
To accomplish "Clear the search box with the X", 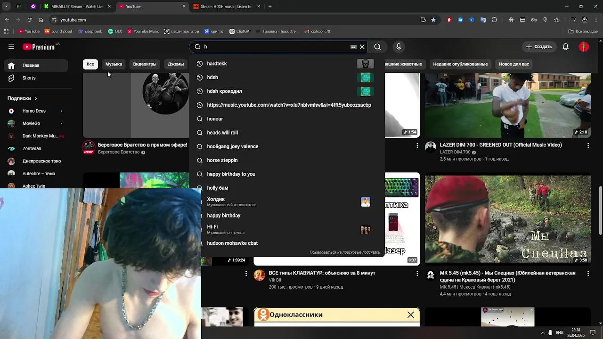I will point(362,47).
